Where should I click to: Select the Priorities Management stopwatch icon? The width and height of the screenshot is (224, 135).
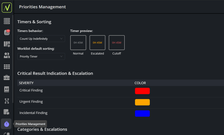(x=7, y=124)
